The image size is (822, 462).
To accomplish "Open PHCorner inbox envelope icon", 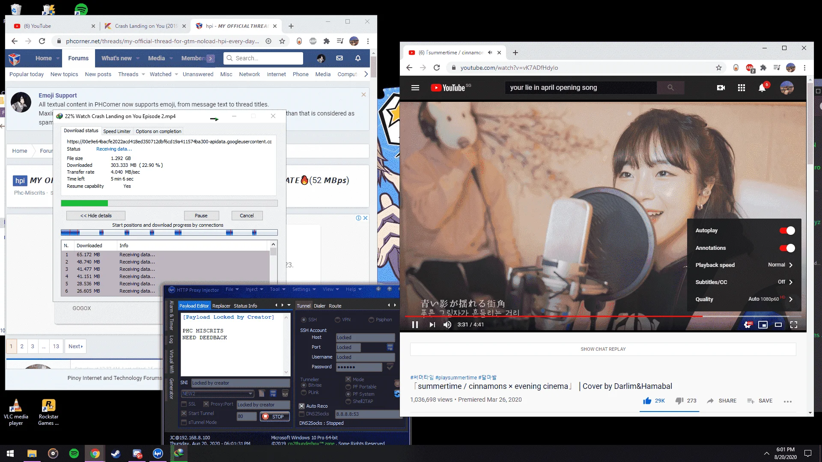I will click(x=340, y=58).
